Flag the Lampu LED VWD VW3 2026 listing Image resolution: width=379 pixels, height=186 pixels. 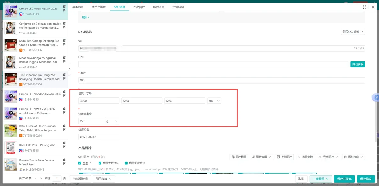[64, 113]
